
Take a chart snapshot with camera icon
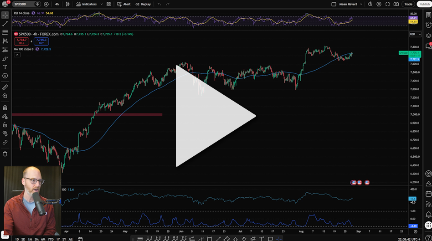pos(396,4)
